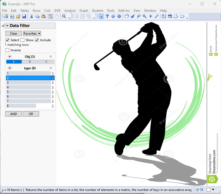Image resolution: width=221 pixels, height=194 pixels.
Task: Select type value 2 row
Action: click(x=30, y=78)
